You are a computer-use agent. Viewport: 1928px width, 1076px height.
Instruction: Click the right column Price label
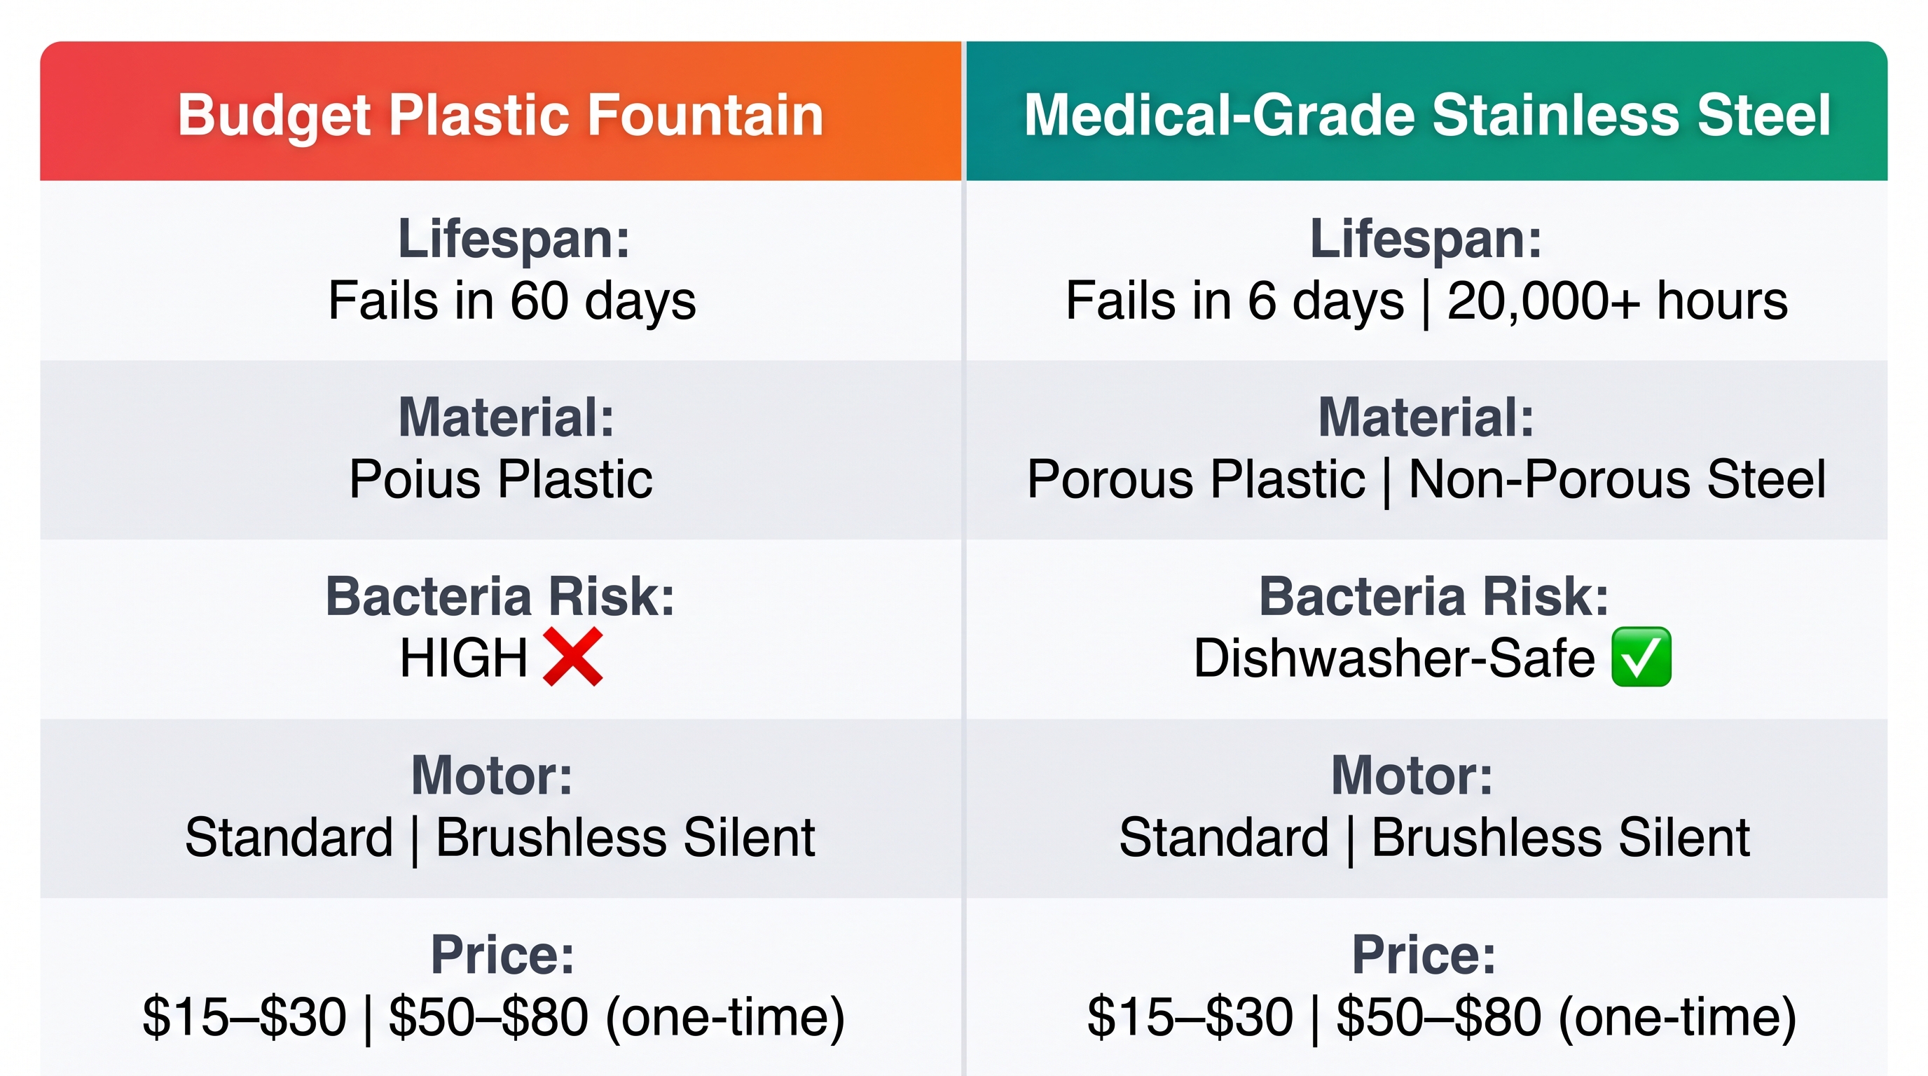pos(1424,955)
